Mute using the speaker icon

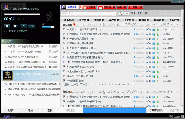(x=43, y=25)
